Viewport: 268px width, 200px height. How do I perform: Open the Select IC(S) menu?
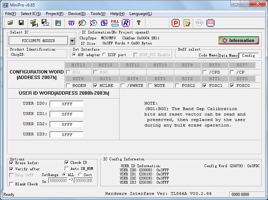(x=31, y=14)
